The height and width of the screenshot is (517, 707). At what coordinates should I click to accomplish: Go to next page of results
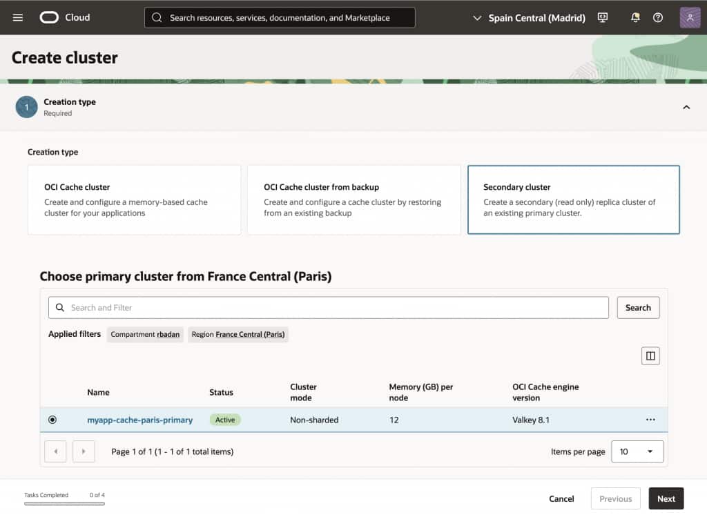coord(84,451)
